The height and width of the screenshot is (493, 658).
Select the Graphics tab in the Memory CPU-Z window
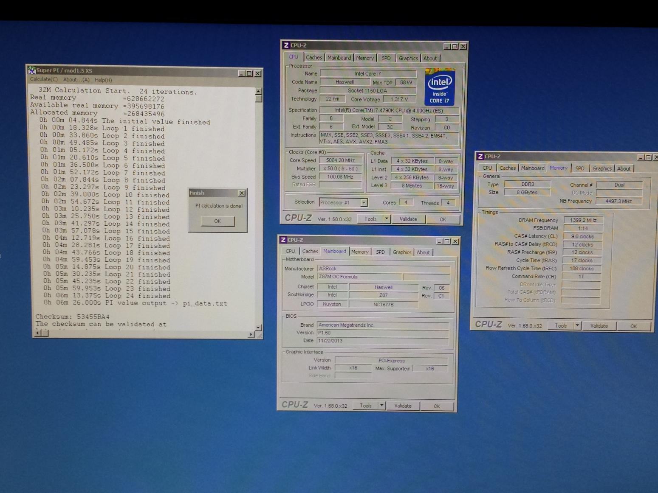tap(602, 168)
